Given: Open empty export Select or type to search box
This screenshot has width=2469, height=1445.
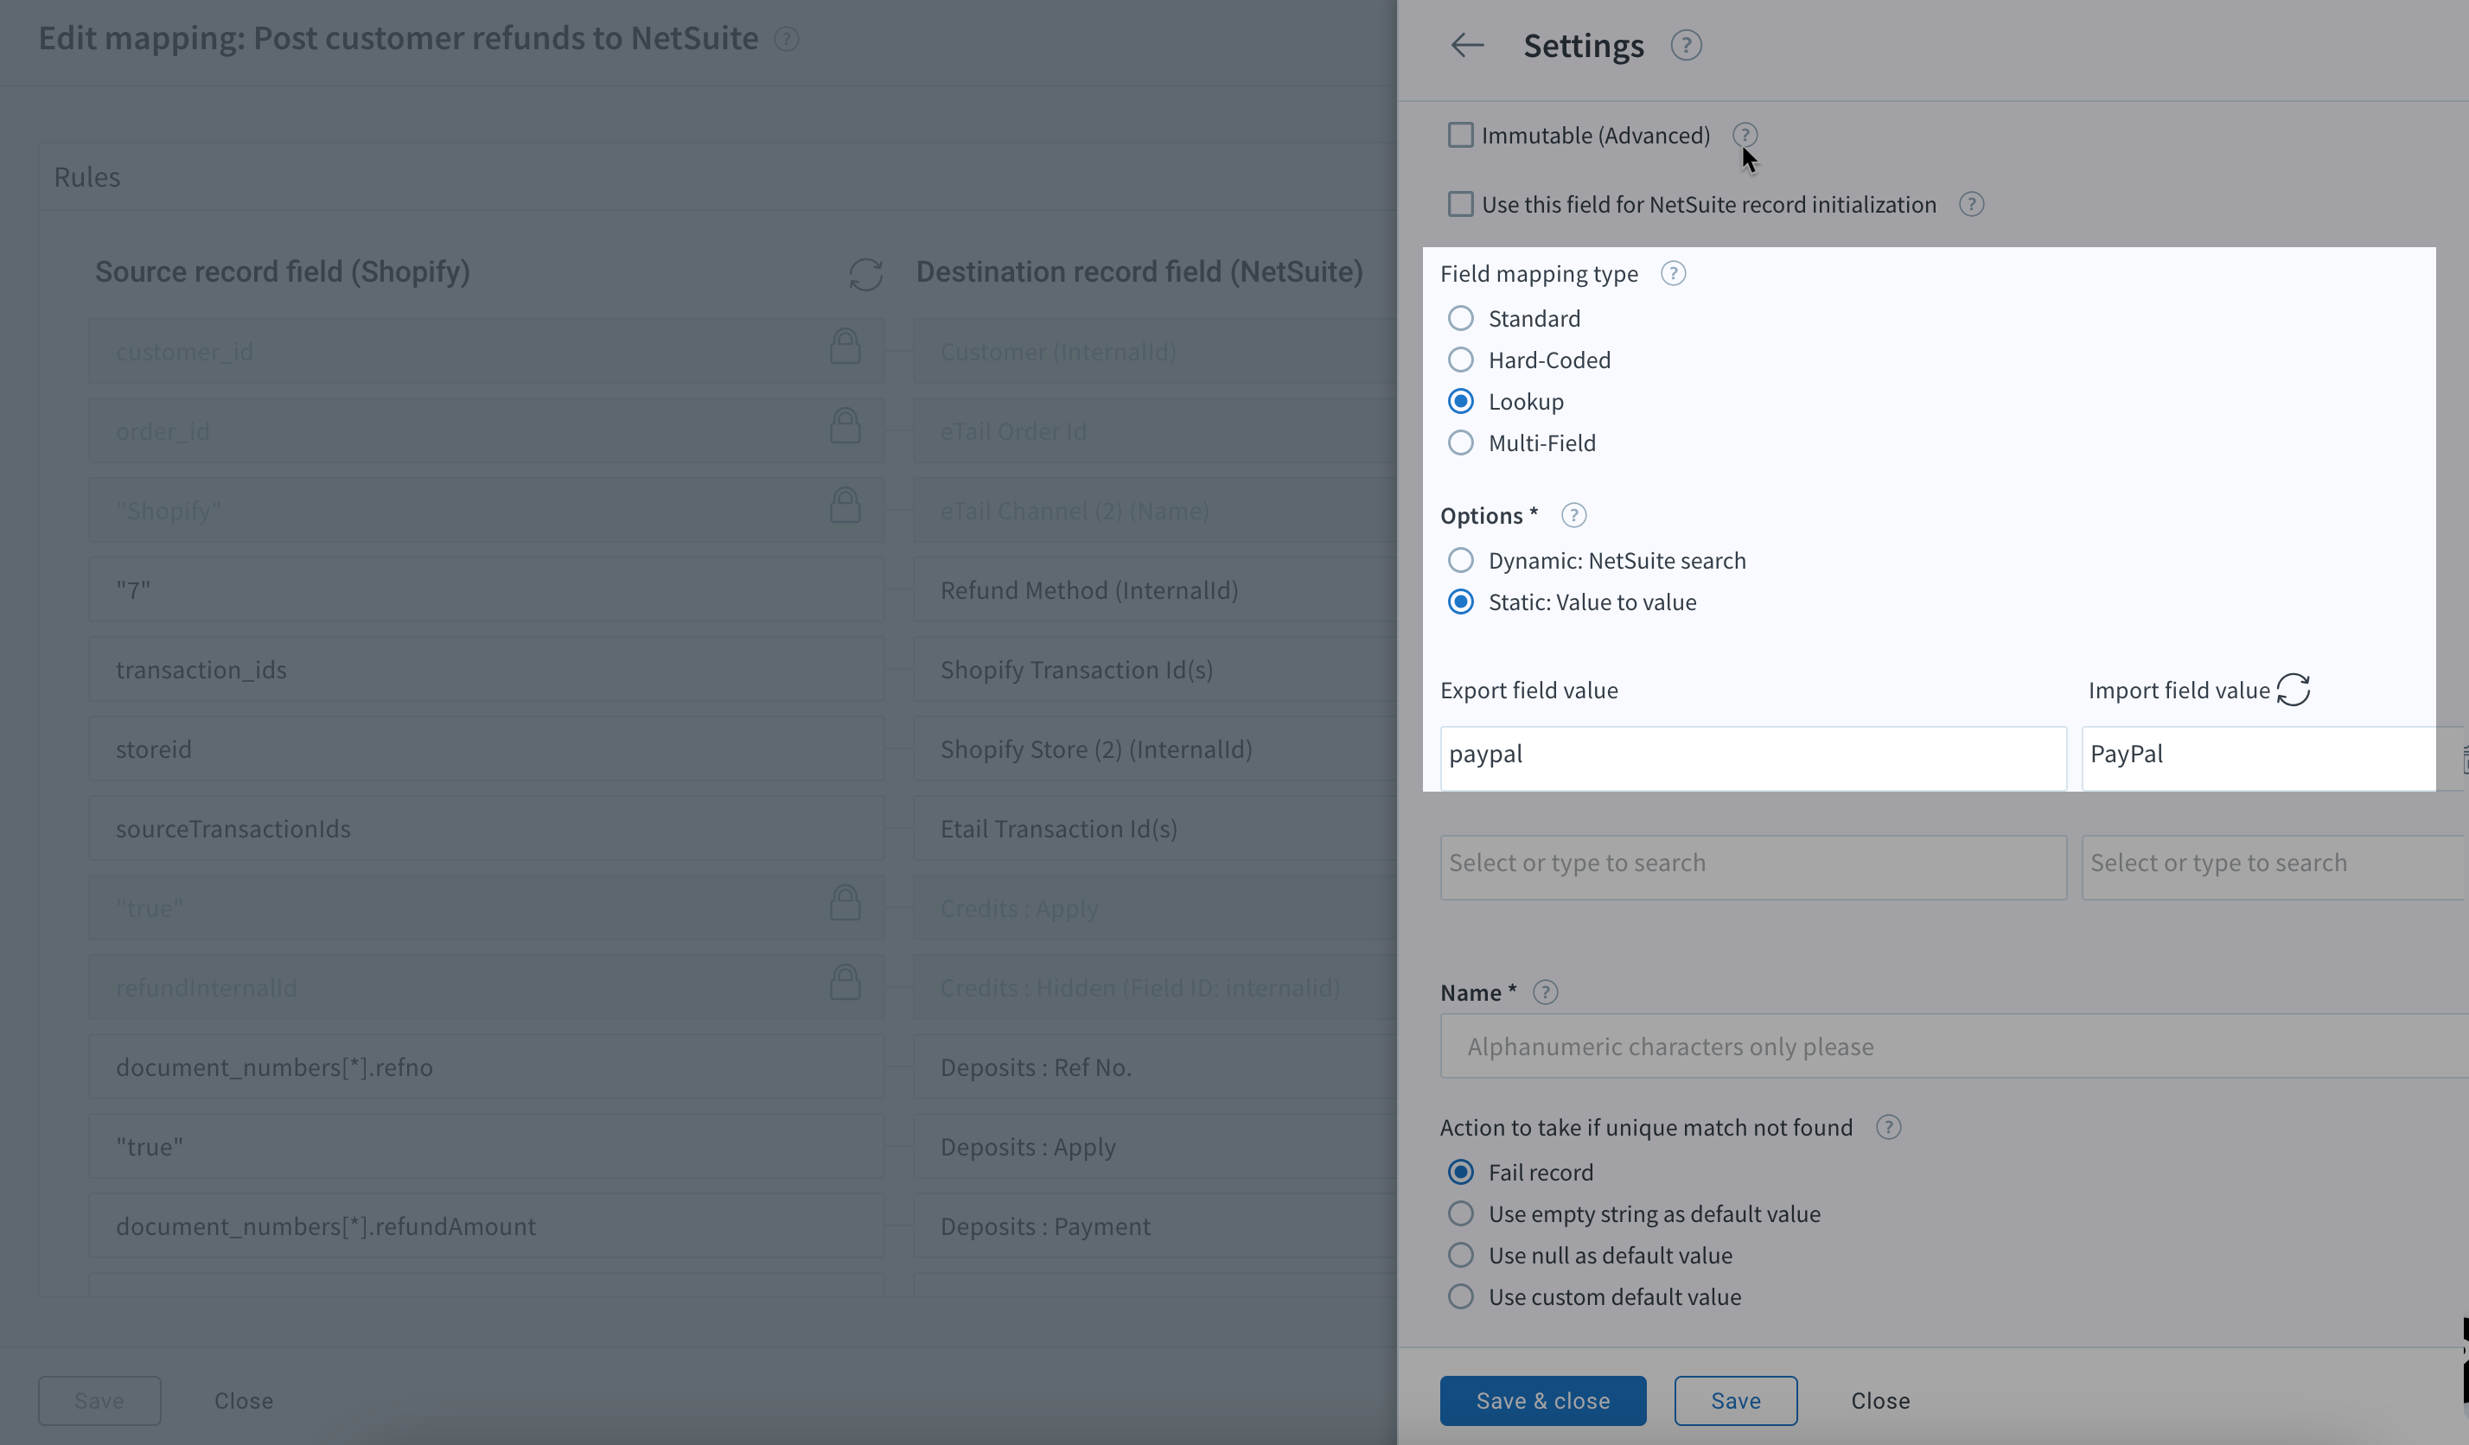Looking at the screenshot, I should pyautogui.click(x=1753, y=867).
